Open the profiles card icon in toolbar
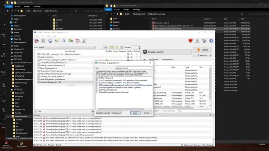Image resolution: width=269 pixels, height=151 pixels. pos(57,41)
